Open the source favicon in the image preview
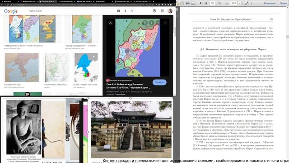 click(108, 80)
